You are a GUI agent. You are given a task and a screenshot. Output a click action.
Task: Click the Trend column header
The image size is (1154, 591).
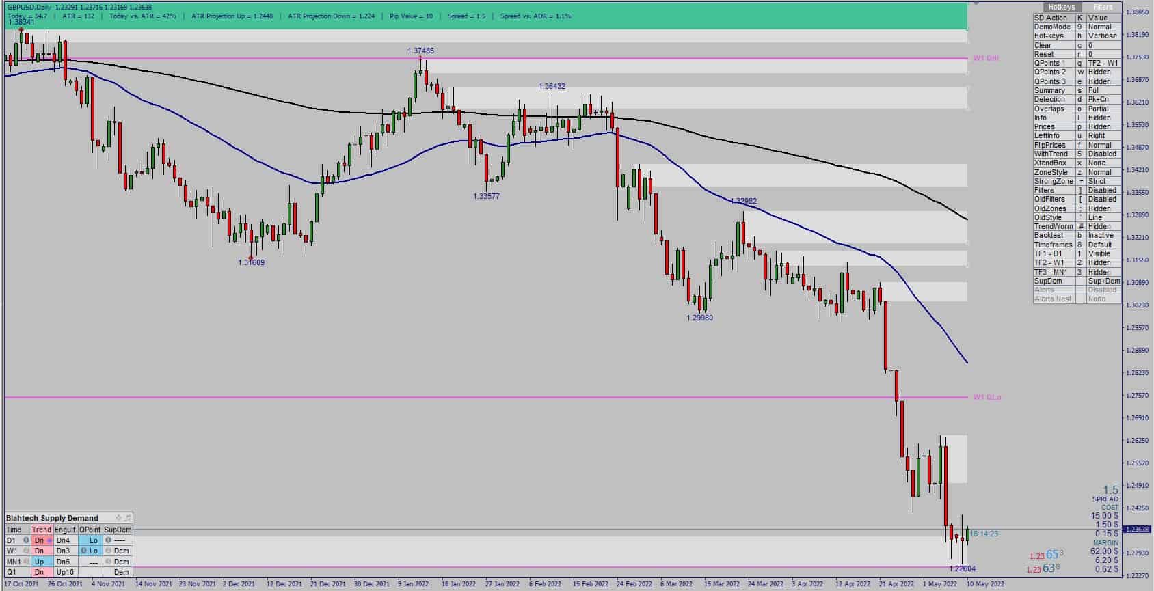click(42, 530)
